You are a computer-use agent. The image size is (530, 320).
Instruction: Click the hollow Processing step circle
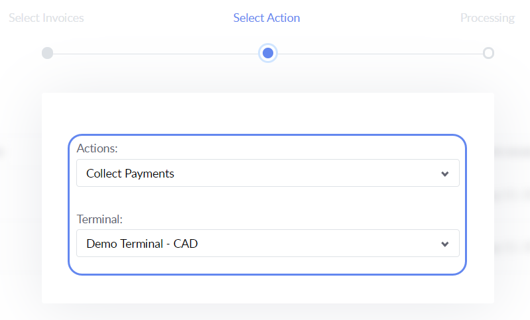click(x=488, y=53)
